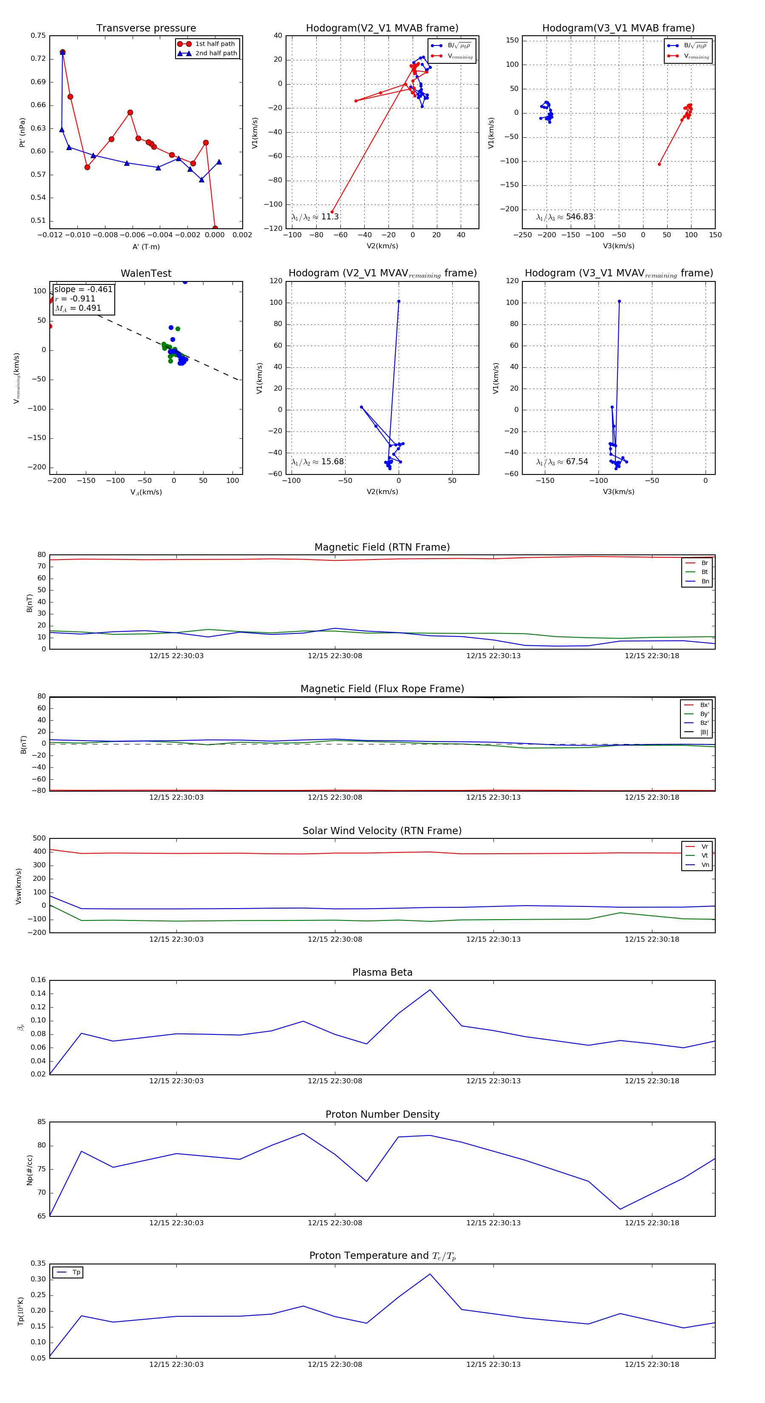Click the "r = -0.911" annotation
Viewport: 765px width, 1403px height.
click(x=75, y=298)
